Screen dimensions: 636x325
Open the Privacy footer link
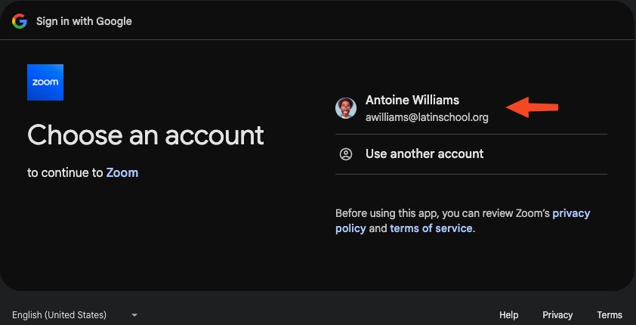[x=557, y=315]
